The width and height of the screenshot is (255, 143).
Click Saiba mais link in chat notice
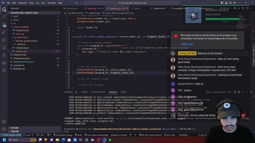(x=187, y=44)
